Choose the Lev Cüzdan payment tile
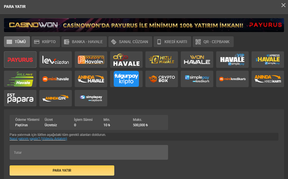This screenshot has height=179, width=288. click(55, 60)
